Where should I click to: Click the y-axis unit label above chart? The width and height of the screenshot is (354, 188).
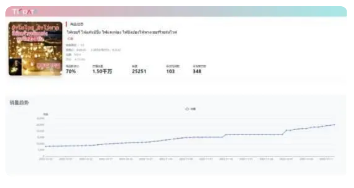pos(46,114)
